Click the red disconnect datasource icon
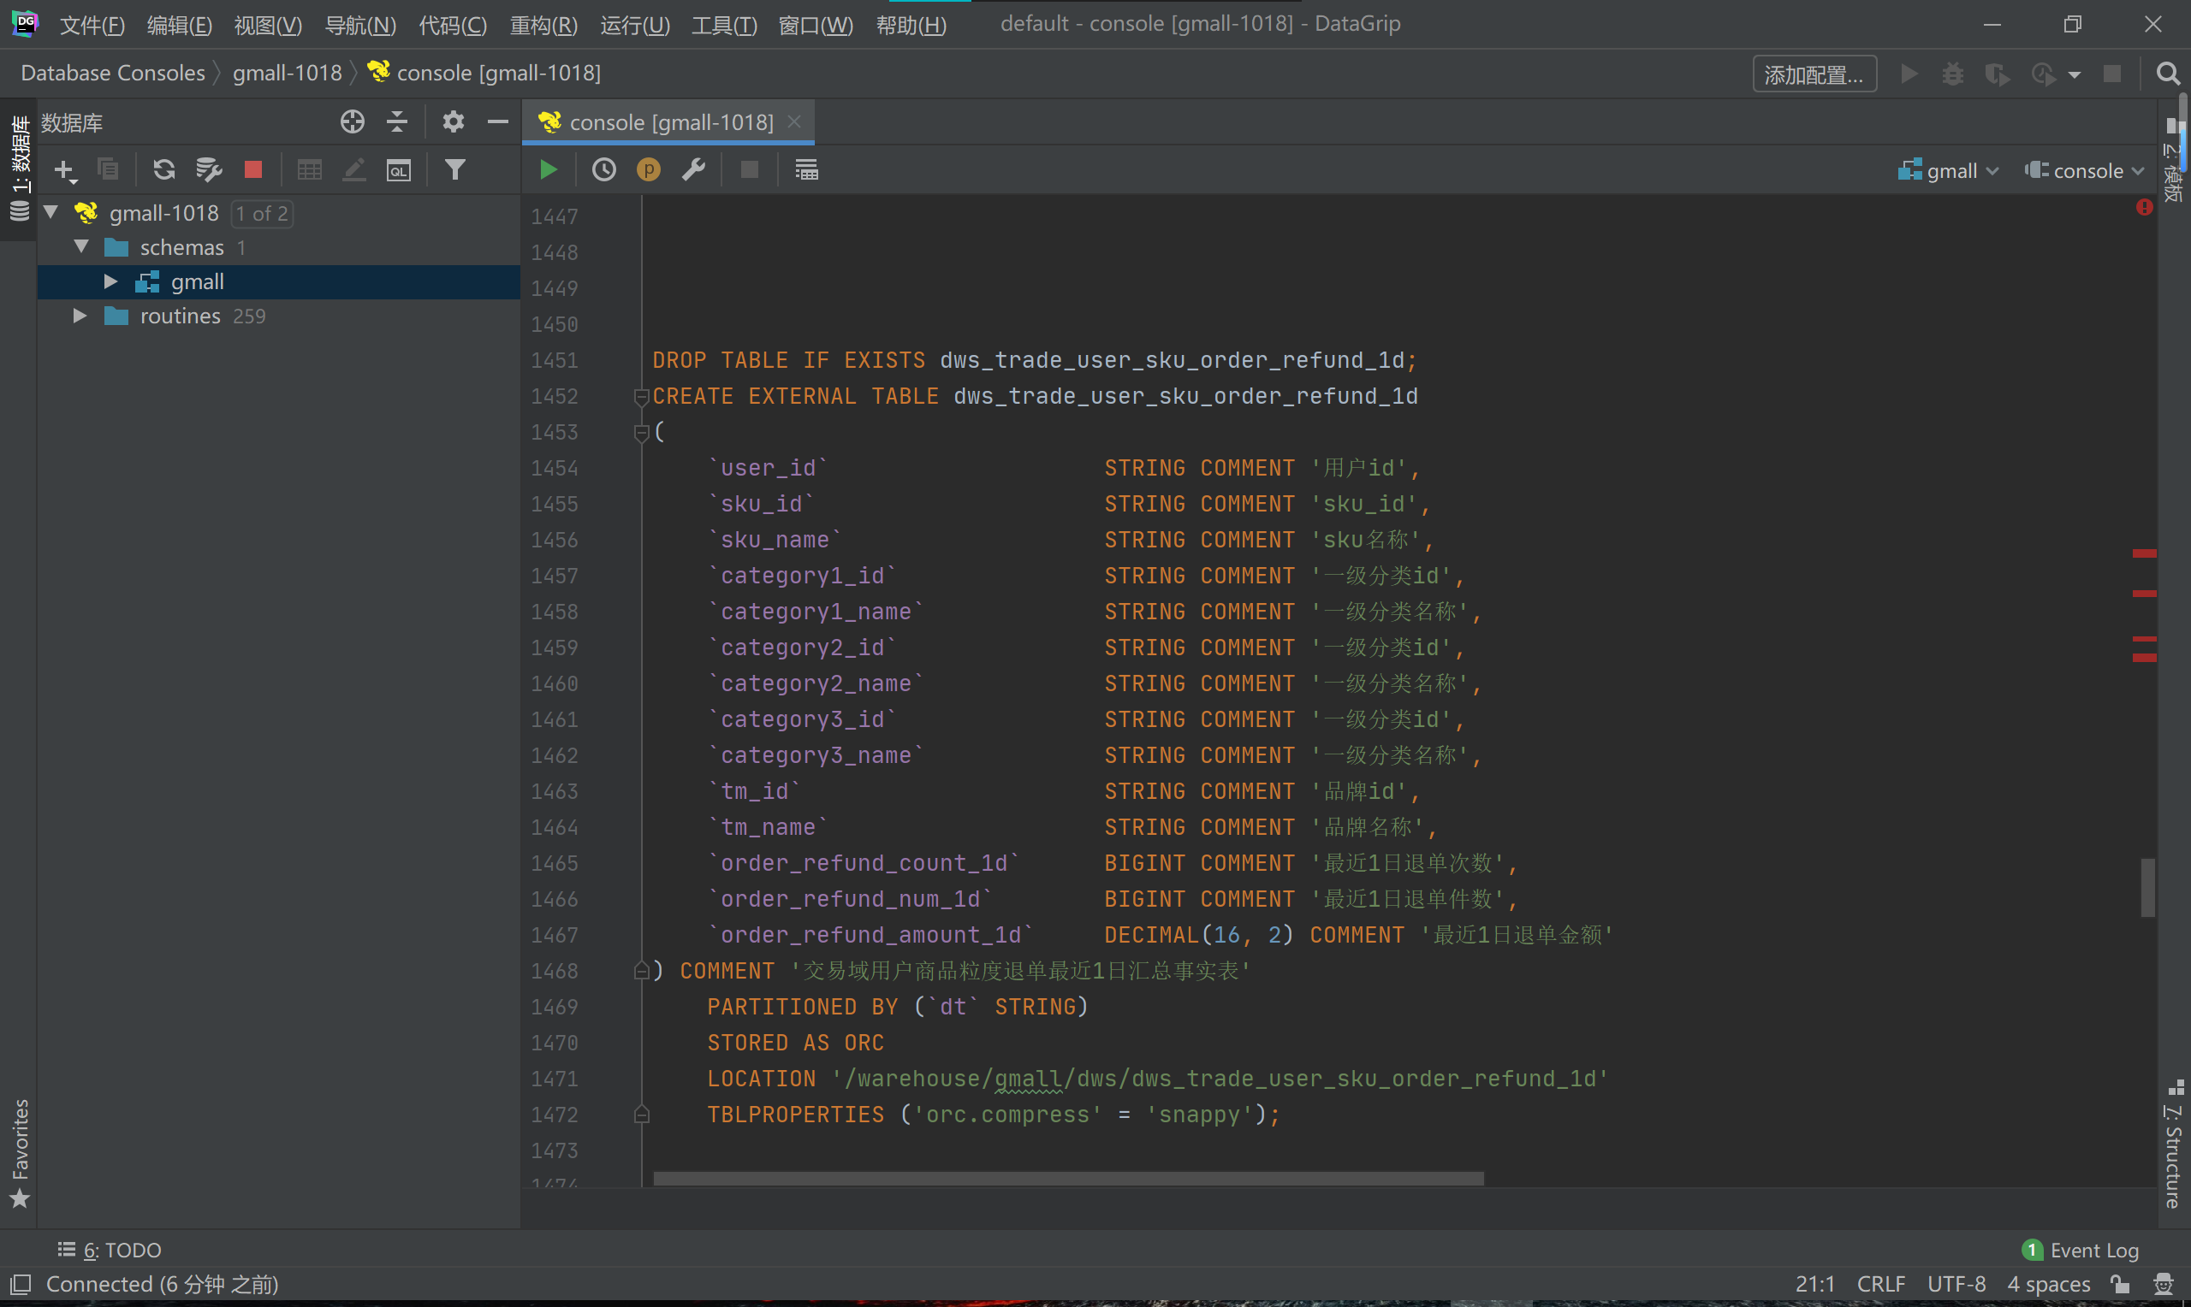This screenshot has width=2191, height=1307. click(252, 169)
